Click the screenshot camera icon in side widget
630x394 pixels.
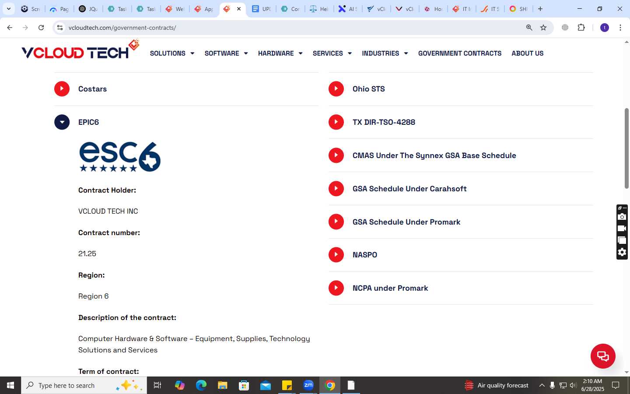coord(622,217)
